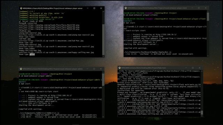Image resolution: width=223 pixels, height=125 pixels.
Task: Click the MINGW64 icon in the flask main terminal title bar
Action: coord(120,68)
